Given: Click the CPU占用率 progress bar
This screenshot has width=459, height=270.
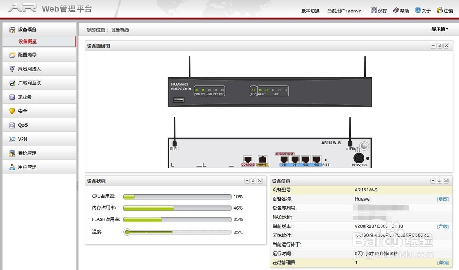Looking at the screenshot, I should (177, 197).
